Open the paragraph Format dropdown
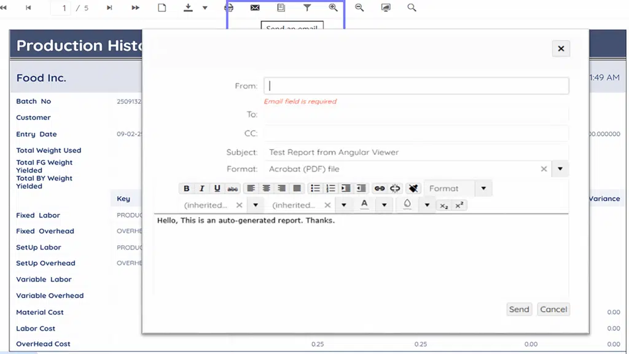The width and height of the screenshot is (629, 354). point(483,188)
